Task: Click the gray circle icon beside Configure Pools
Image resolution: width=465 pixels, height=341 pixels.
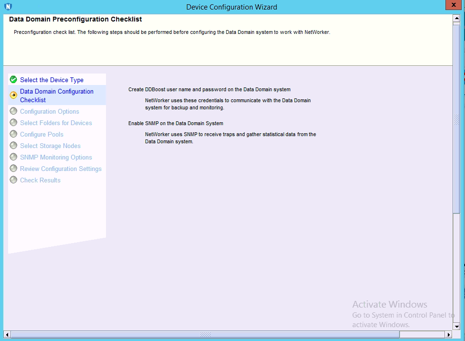Action: pos(13,134)
